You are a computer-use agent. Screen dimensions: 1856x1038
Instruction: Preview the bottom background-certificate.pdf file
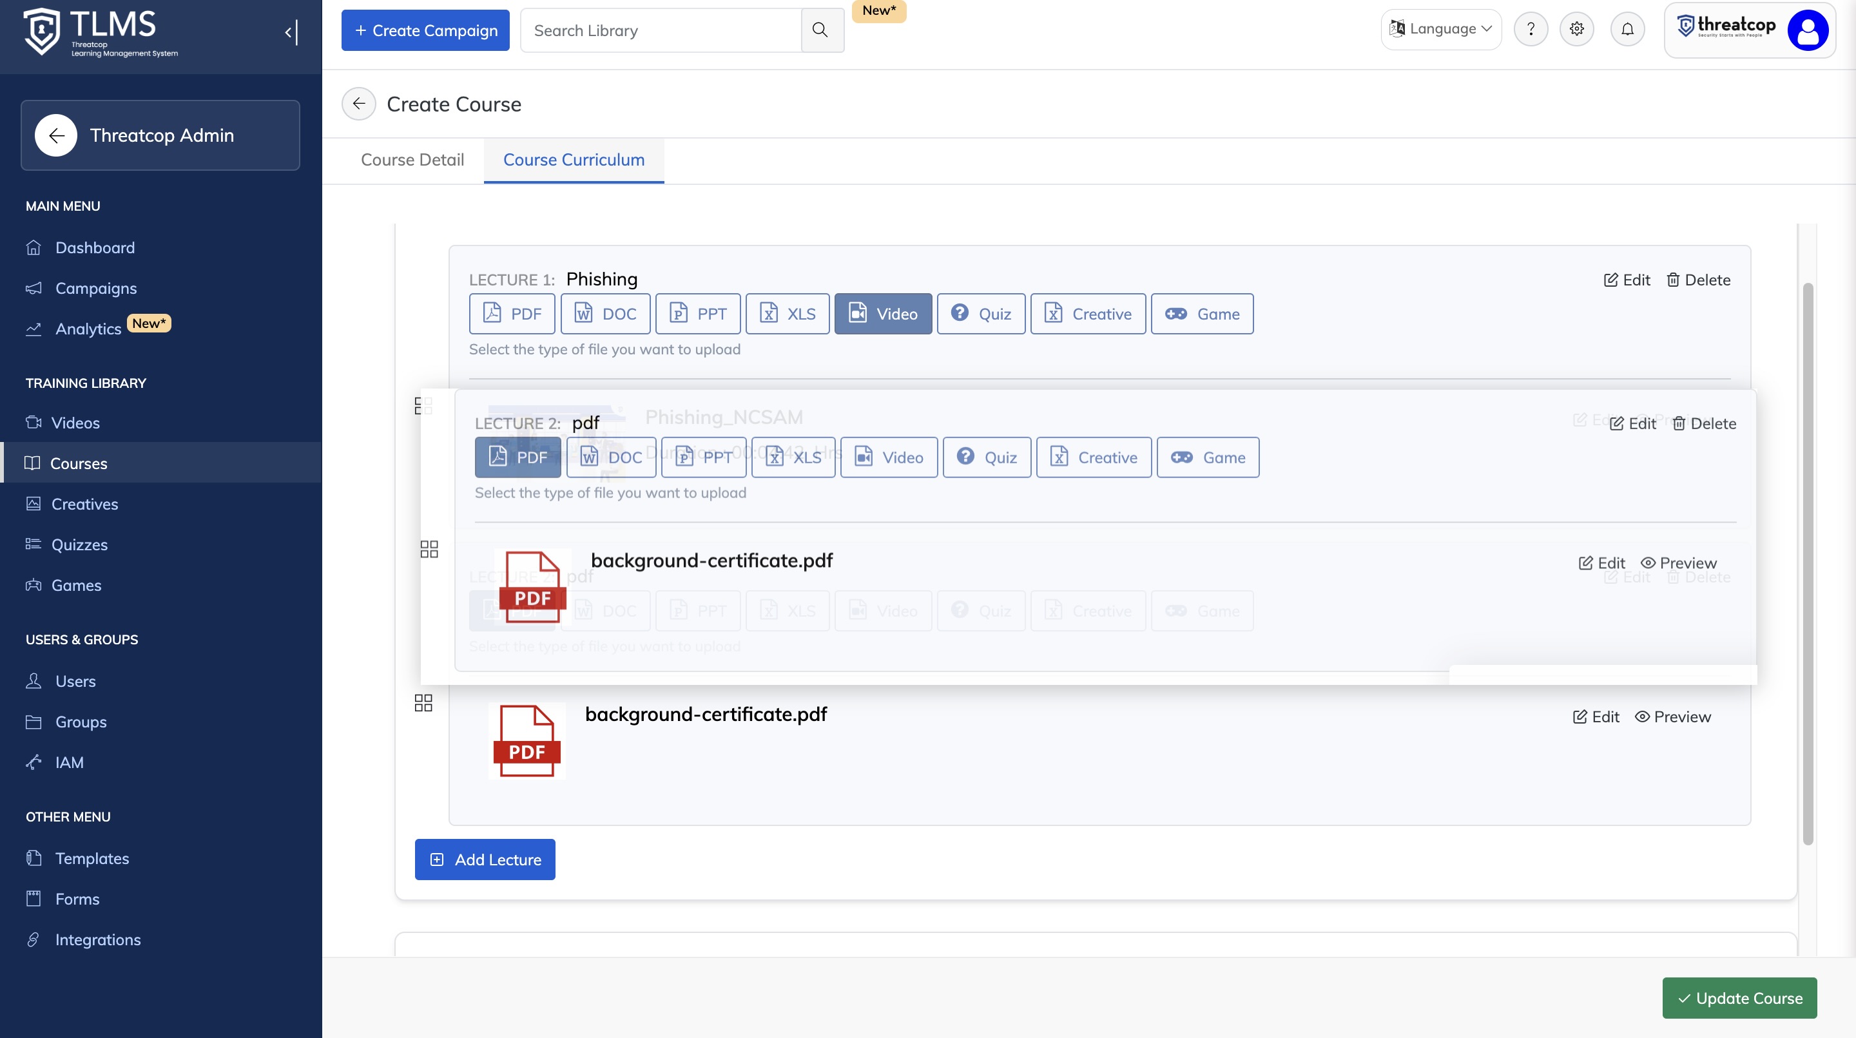click(1673, 716)
